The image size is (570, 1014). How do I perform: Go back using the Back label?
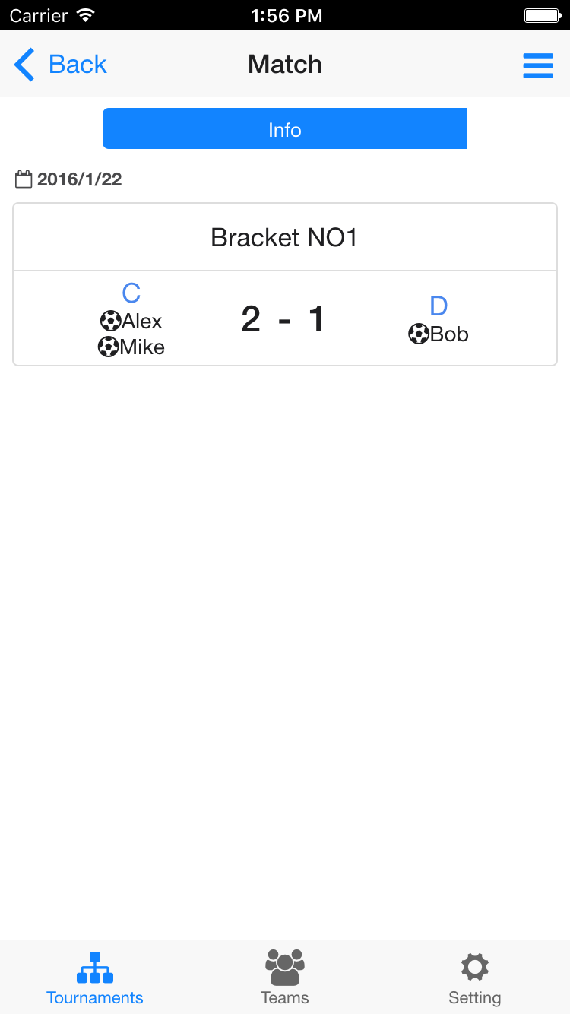[x=78, y=65]
